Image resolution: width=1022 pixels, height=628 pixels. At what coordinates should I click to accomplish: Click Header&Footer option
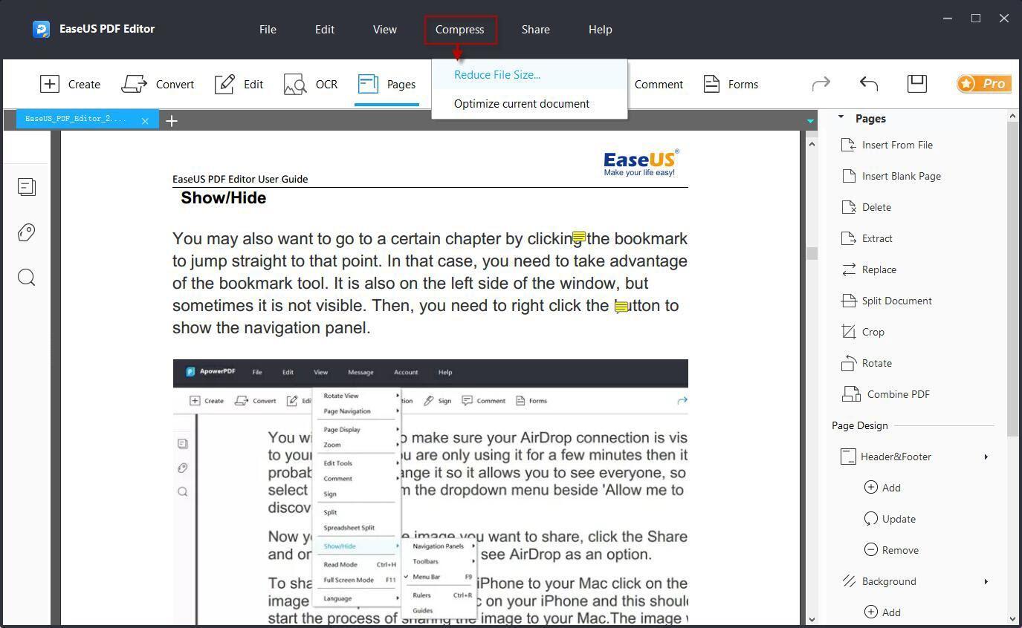tap(886, 457)
